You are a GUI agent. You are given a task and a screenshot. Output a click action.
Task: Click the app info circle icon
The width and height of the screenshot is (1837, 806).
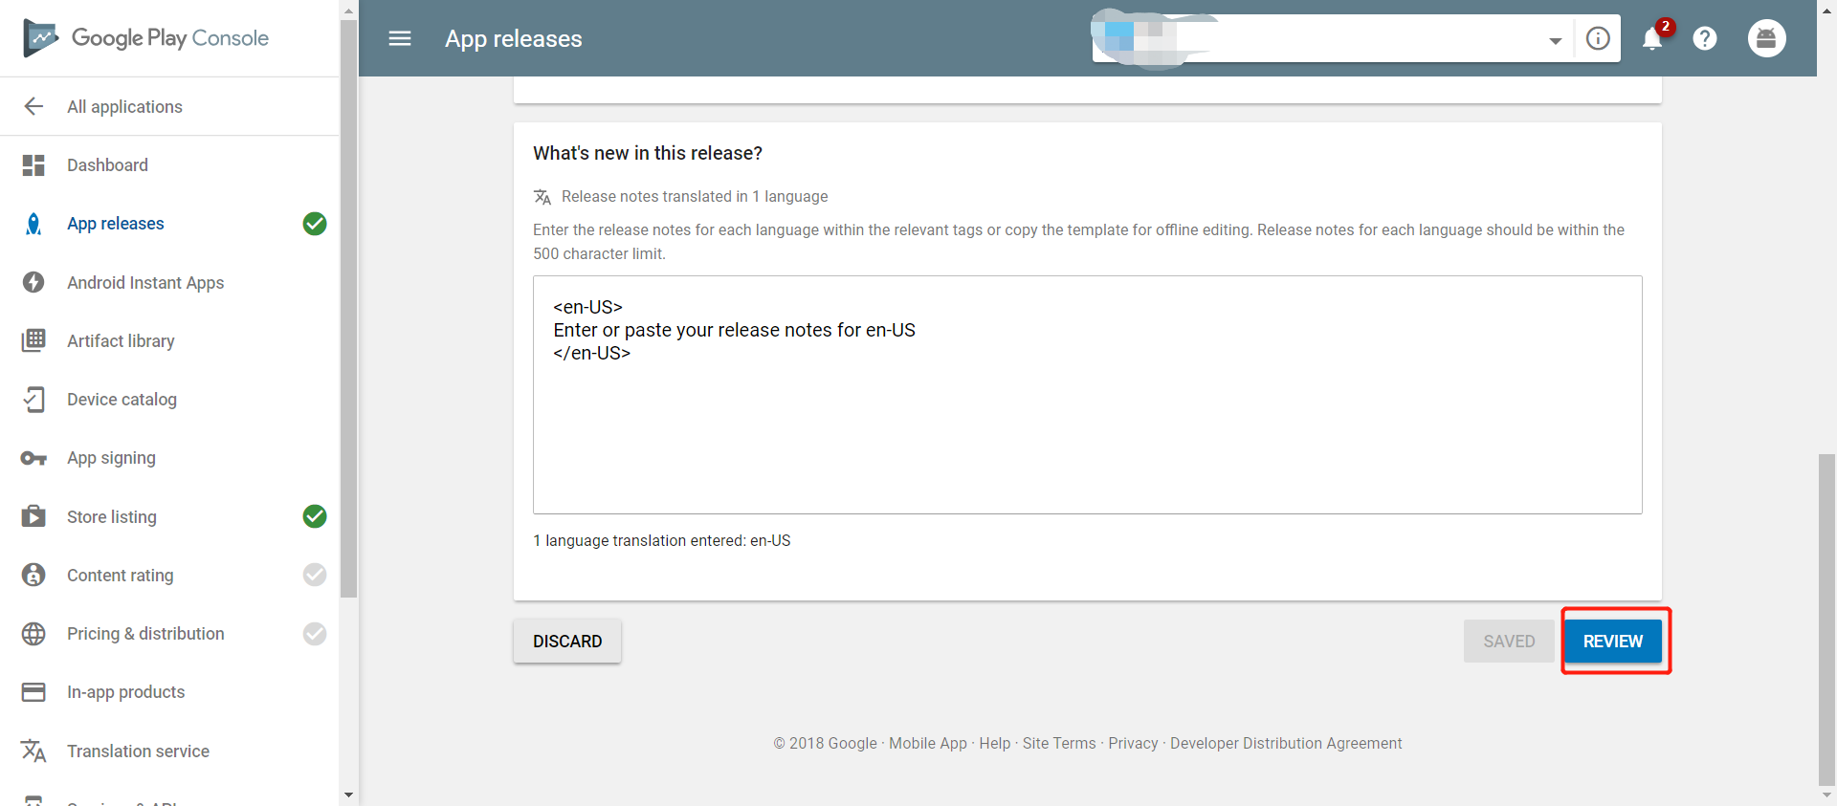pyautogui.click(x=1598, y=38)
